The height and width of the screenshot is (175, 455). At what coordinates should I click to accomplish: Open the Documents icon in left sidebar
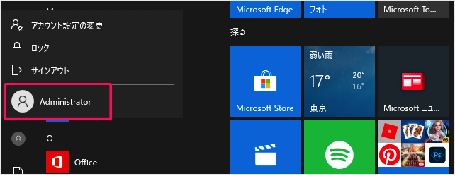pyautogui.click(x=18, y=171)
